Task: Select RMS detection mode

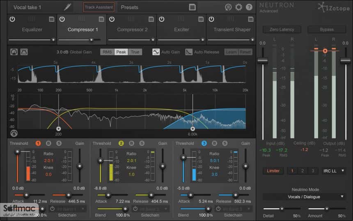Action: [x=107, y=52]
